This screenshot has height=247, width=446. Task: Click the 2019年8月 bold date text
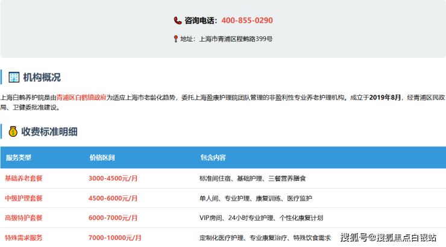click(x=385, y=97)
